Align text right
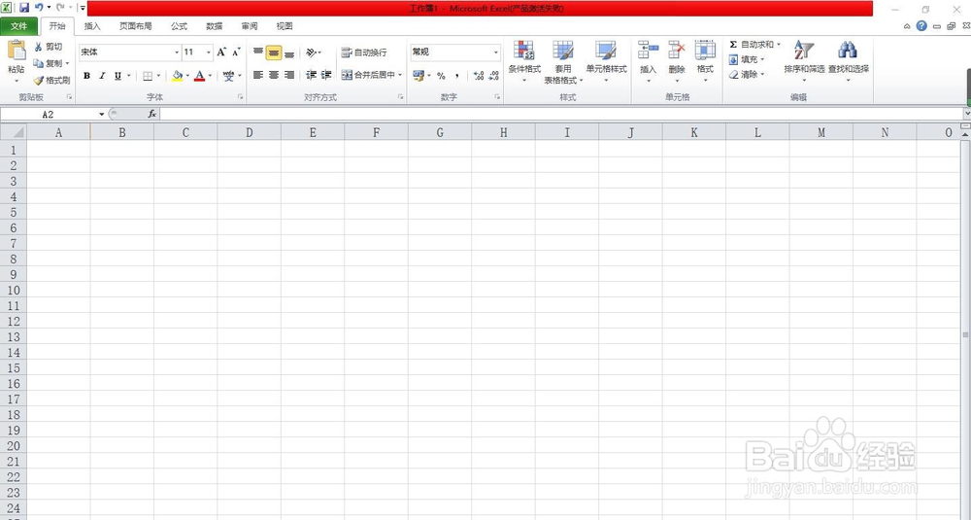 click(289, 75)
